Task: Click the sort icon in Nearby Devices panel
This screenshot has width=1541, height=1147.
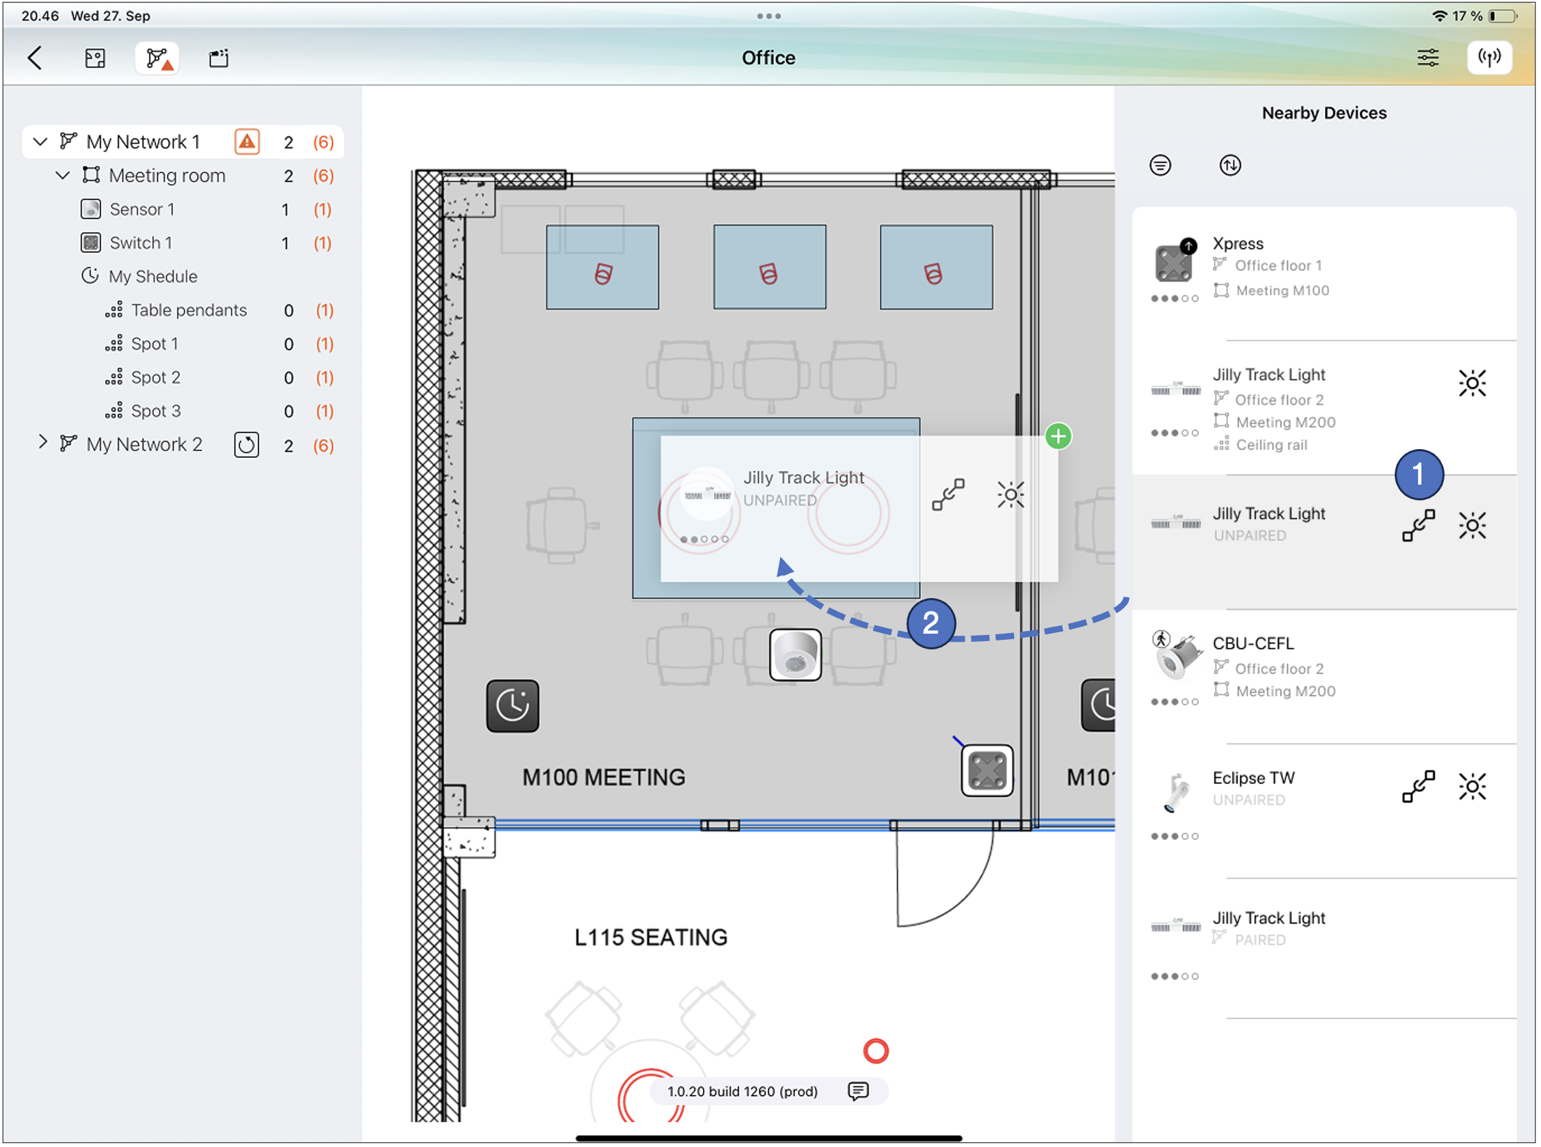Action: (1230, 165)
